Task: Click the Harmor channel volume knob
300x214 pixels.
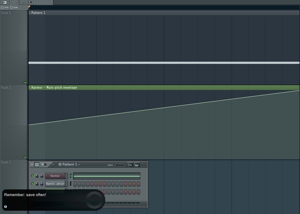Action: pyautogui.click(x=41, y=176)
